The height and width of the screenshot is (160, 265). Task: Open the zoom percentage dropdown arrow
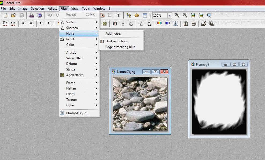169,16
